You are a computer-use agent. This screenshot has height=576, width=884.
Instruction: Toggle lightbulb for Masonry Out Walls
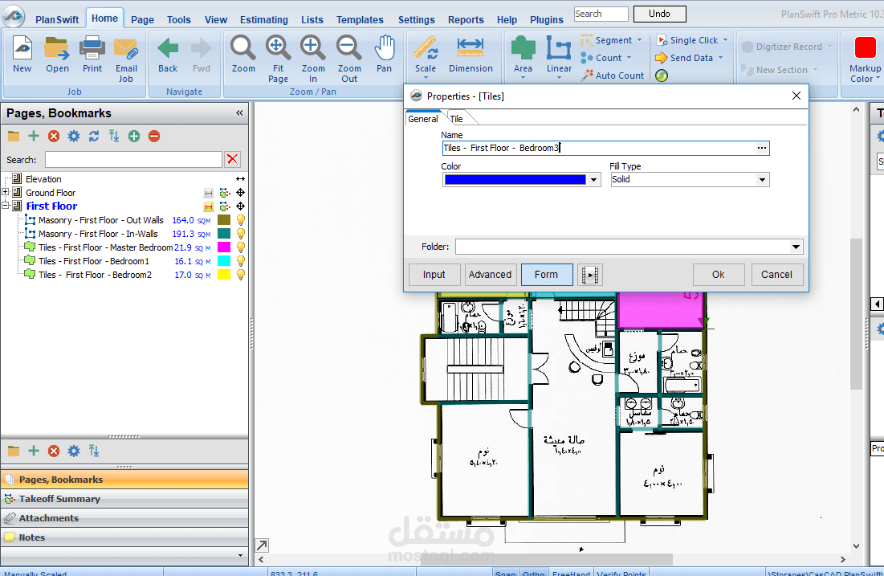click(x=241, y=220)
